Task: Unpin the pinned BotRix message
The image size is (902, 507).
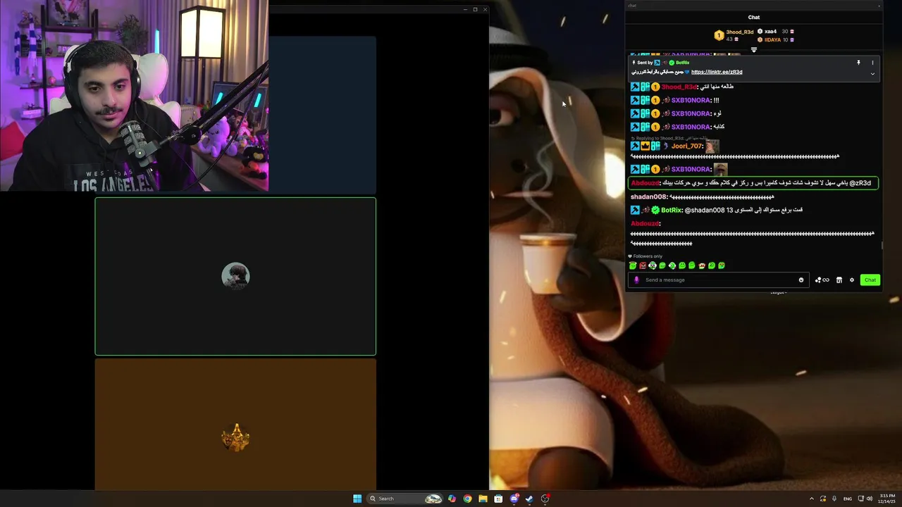Action: [858, 63]
